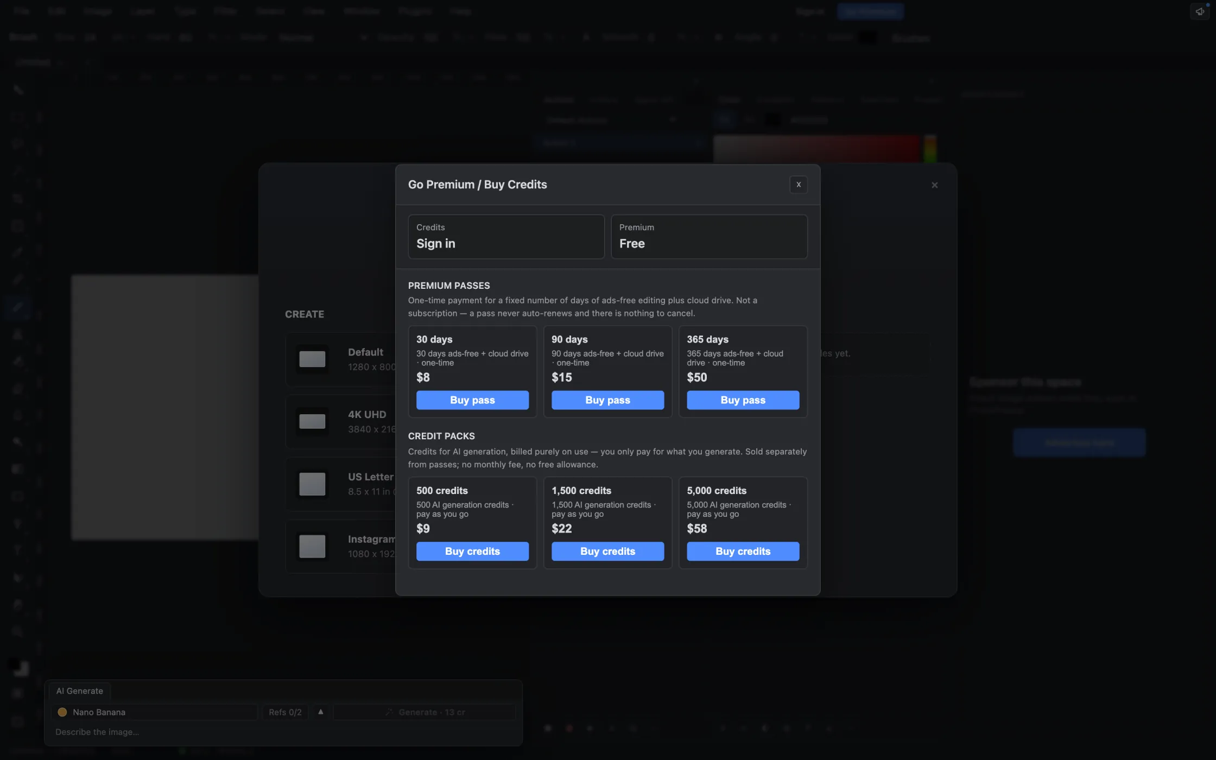
Task: Buy the 500 credits pack
Action: click(x=472, y=551)
